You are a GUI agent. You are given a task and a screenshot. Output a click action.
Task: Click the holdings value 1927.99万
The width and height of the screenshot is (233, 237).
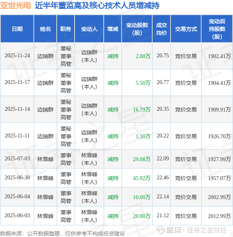219,159
